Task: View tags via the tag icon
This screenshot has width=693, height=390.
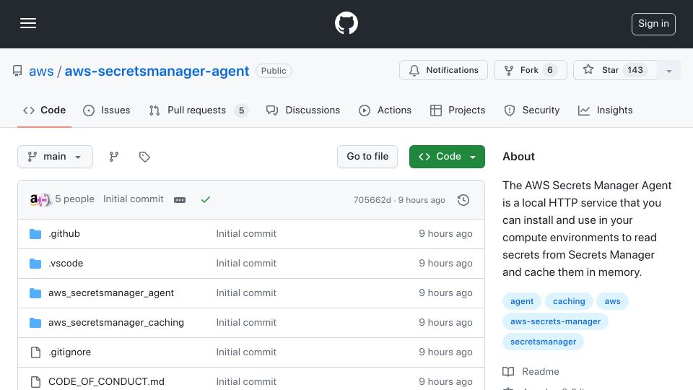Action: (144, 157)
